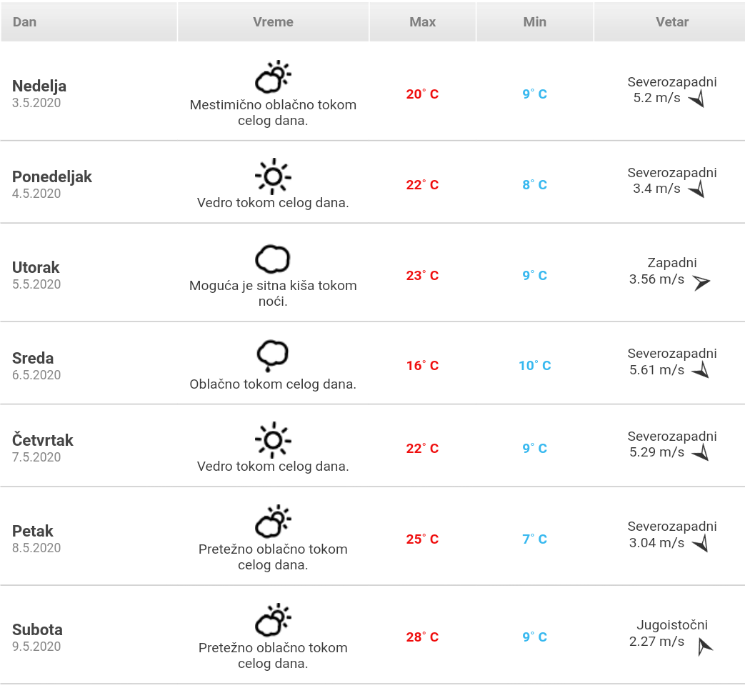This screenshot has width=745, height=688.
Task: Click the rain cloud icon for Sreda
Action: point(273,355)
